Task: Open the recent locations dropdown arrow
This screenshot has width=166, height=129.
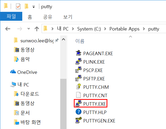Action: click(x=29, y=29)
